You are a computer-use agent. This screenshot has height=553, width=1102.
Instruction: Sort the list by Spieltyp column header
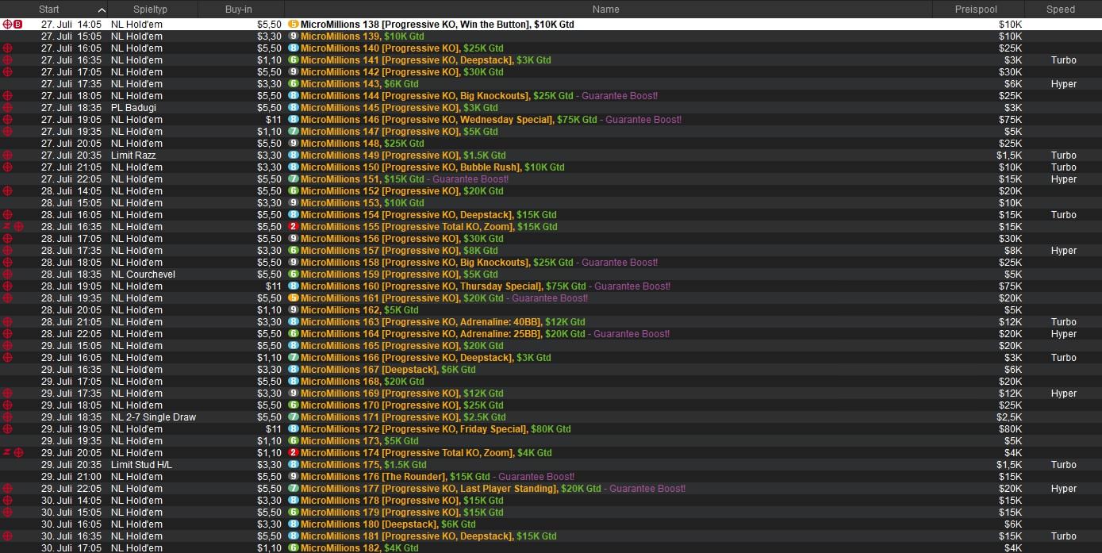[150, 10]
